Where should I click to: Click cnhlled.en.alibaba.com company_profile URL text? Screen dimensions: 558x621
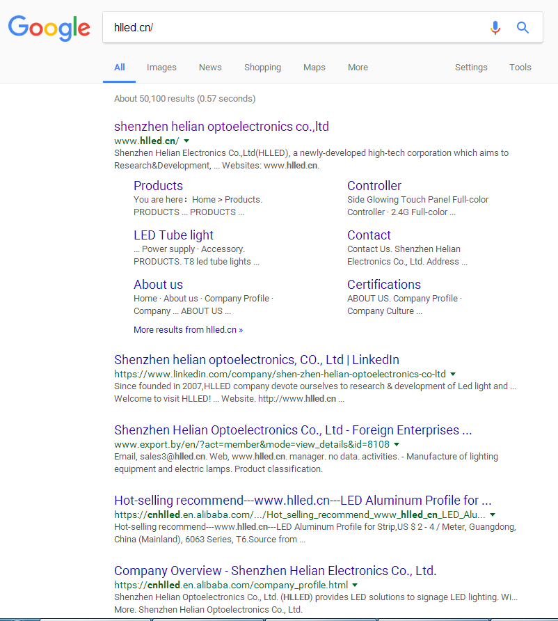click(231, 585)
